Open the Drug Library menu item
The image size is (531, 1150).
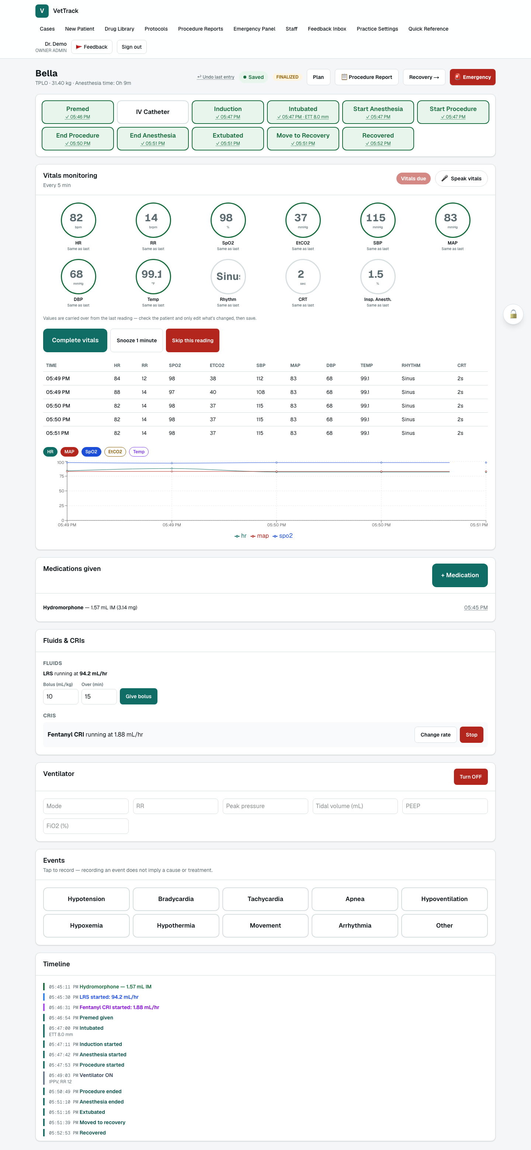(x=119, y=29)
